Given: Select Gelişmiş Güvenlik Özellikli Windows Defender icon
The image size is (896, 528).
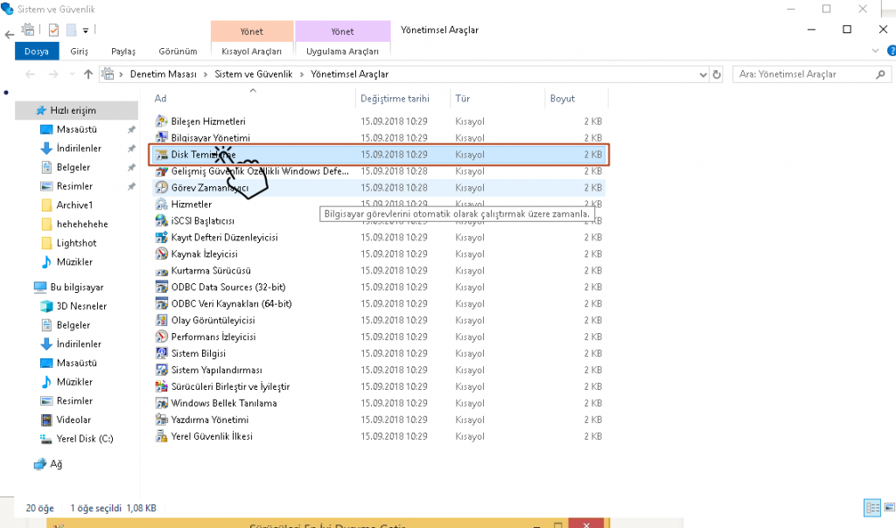Looking at the screenshot, I should pos(162,170).
